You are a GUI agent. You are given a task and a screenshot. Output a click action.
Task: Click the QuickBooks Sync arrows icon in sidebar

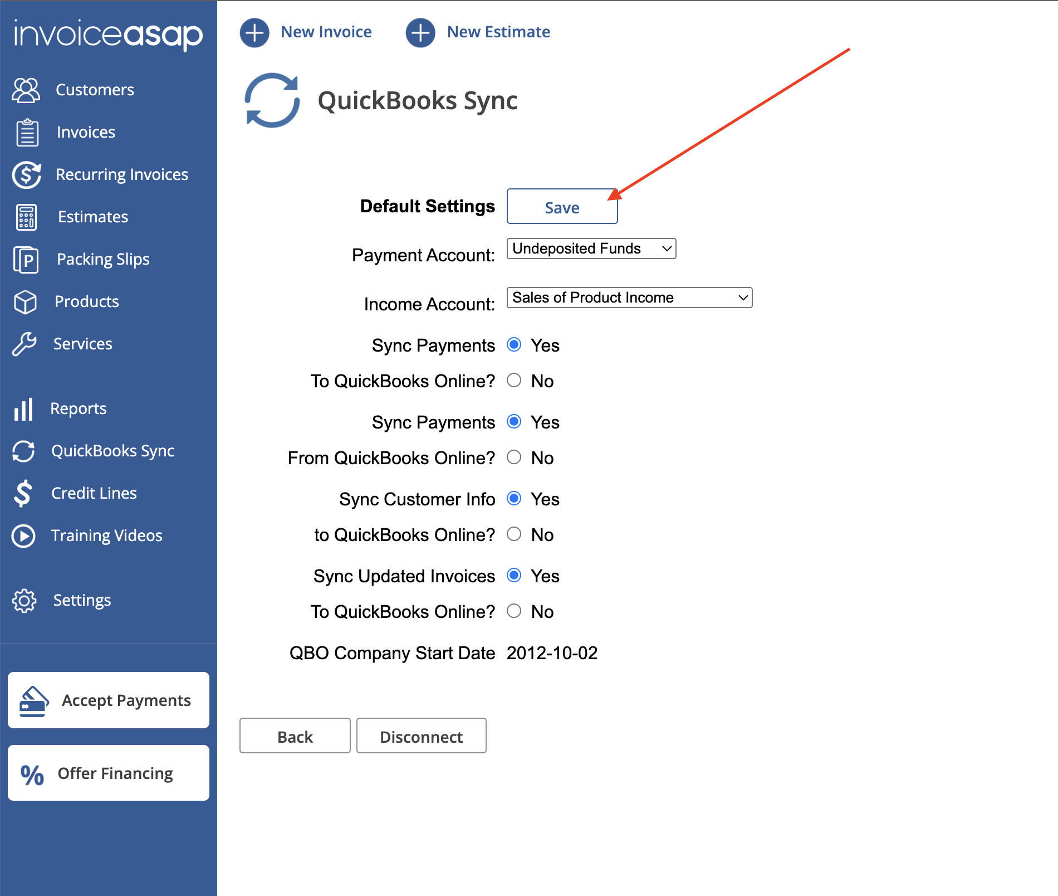click(x=23, y=451)
